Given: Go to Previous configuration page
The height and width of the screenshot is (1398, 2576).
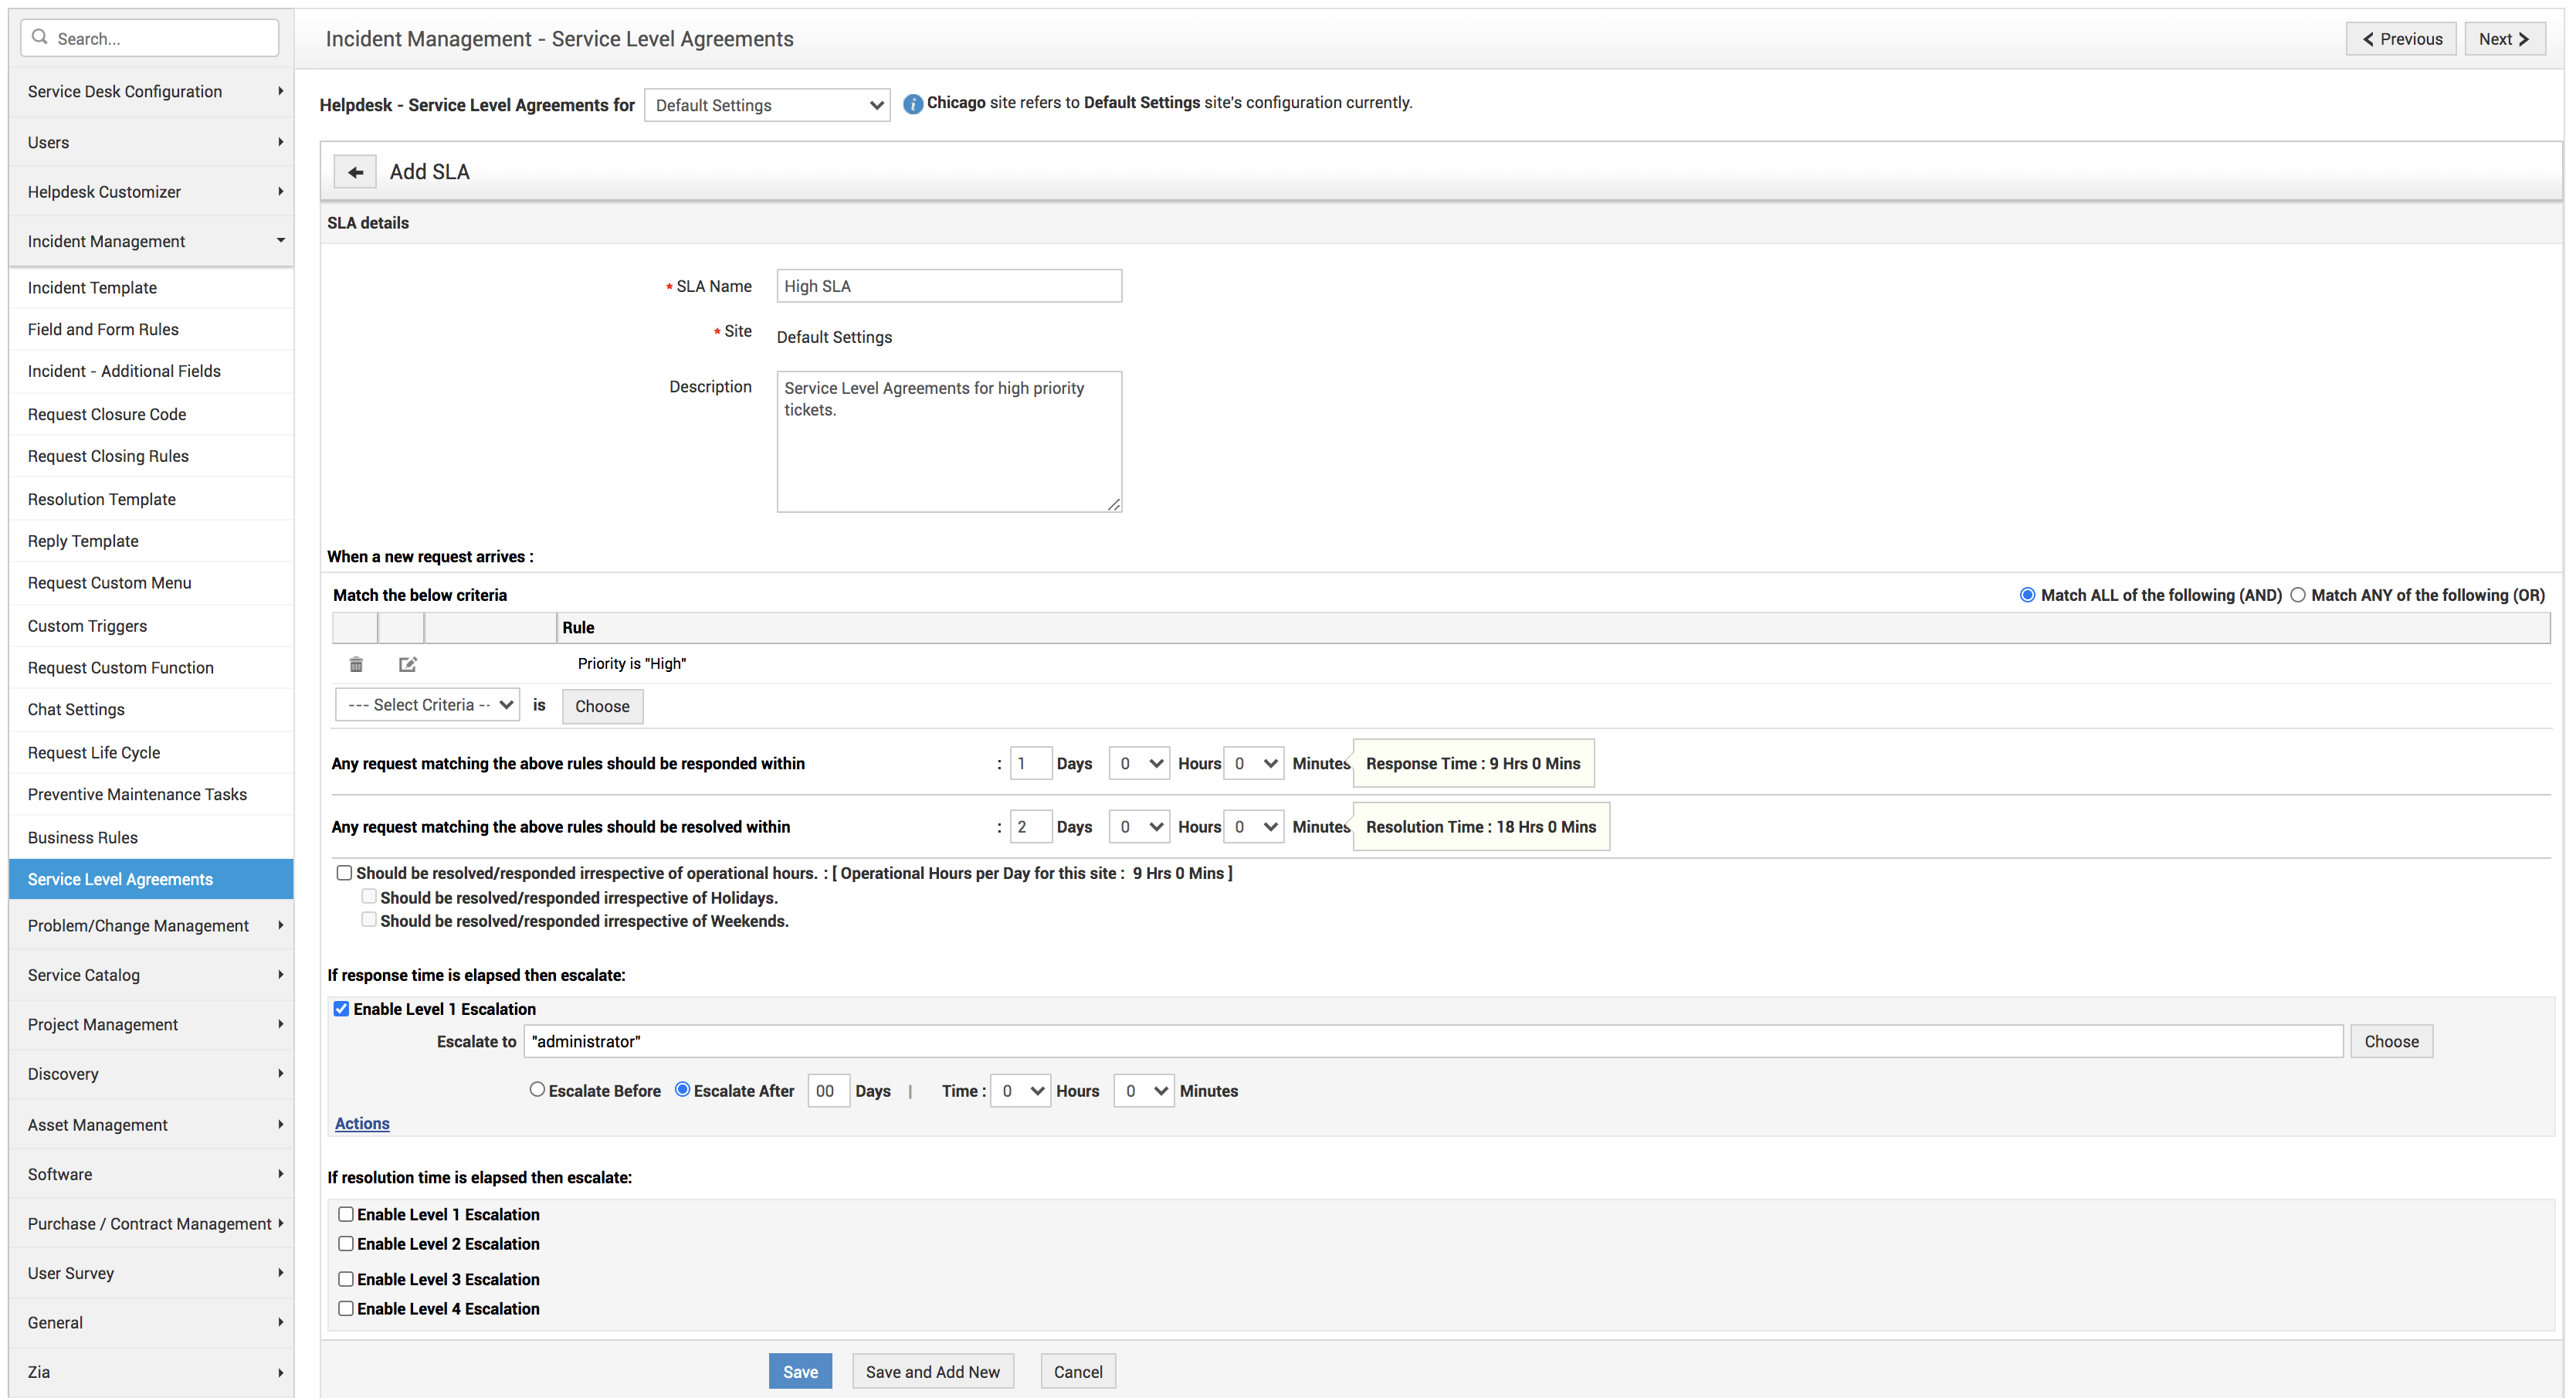Looking at the screenshot, I should click(x=2400, y=39).
